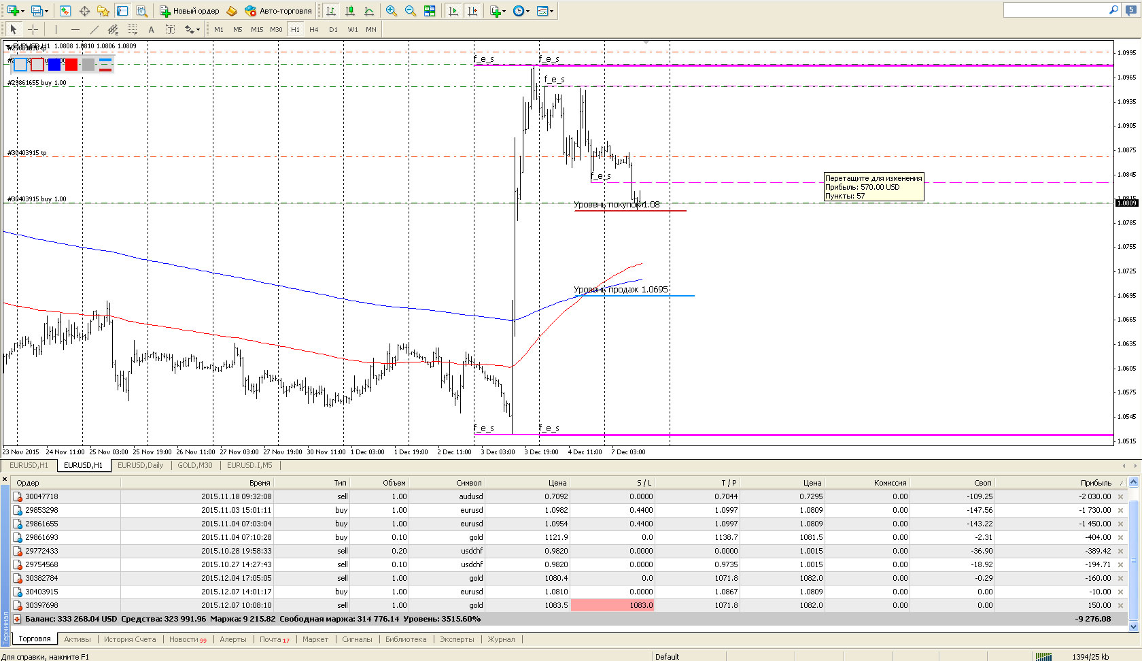This screenshot has width=1142, height=661.
Task: Select the arrow cursor tool
Action: coord(14,29)
